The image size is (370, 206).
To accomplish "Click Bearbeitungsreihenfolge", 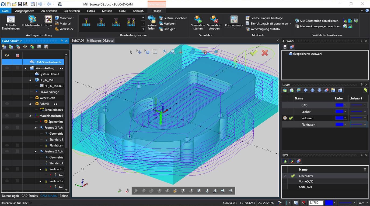I will pos(264,18).
